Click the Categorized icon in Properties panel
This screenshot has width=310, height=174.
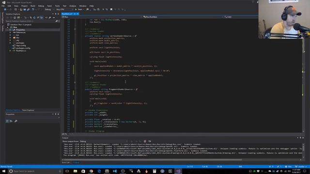click(7, 121)
